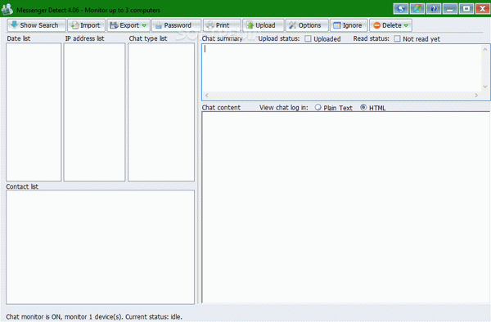The width and height of the screenshot is (491, 322).
Task: Close the Messenger Detect window
Action: (483, 8)
